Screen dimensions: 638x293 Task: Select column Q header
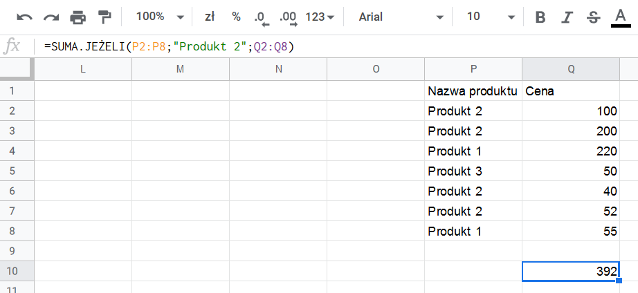click(571, 70)
